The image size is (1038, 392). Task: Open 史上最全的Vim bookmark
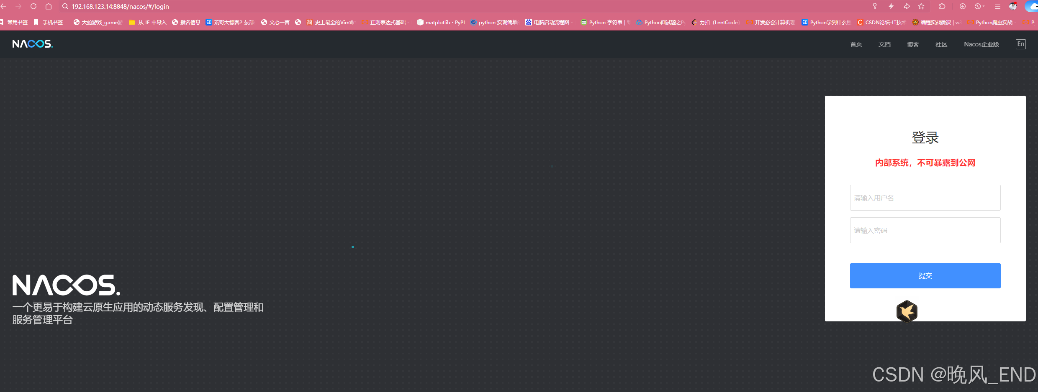pyautogui.click(x=331, y=22)
